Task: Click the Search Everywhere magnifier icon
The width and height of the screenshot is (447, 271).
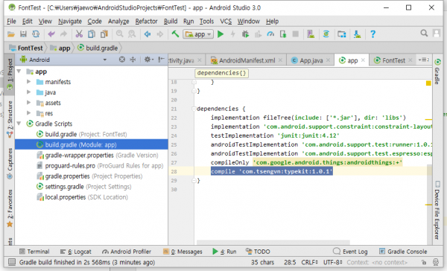Action: (x=424, y=34)
